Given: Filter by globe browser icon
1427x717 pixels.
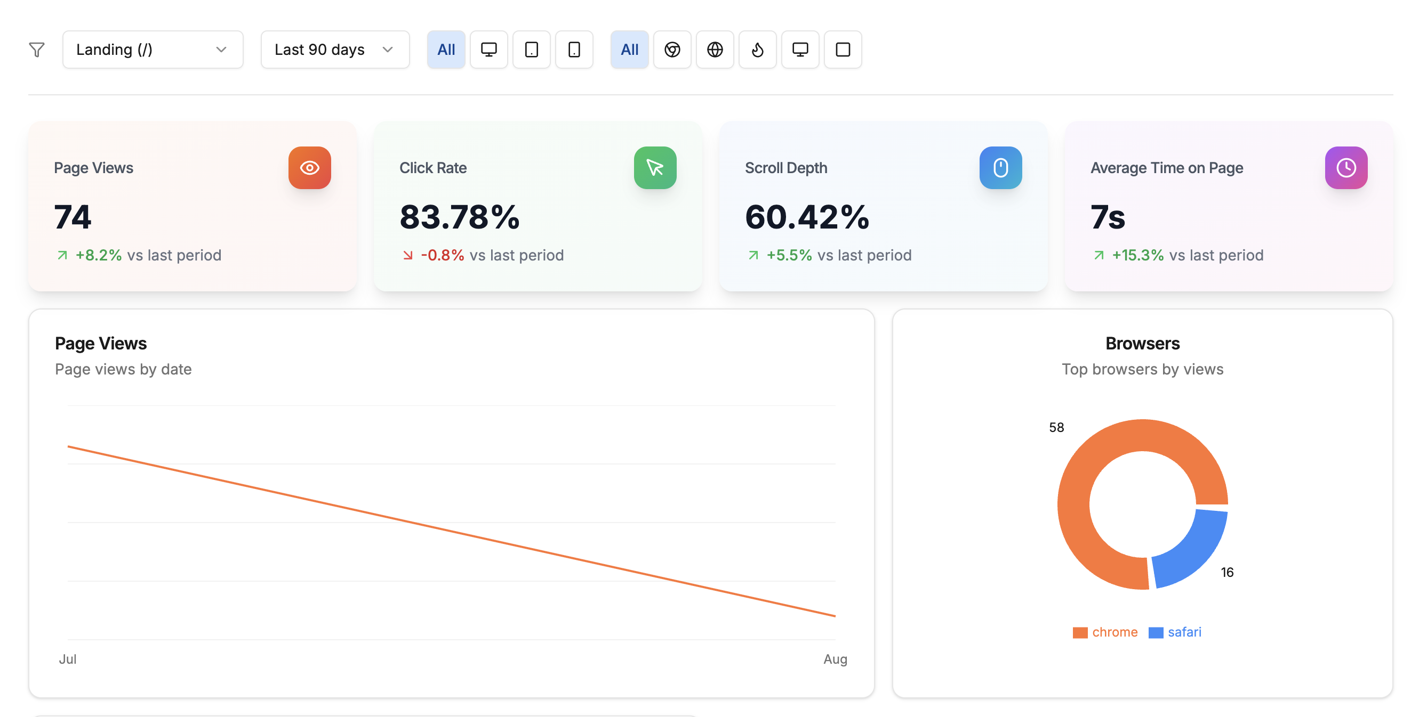Looking at the screenshot, I should (x=715, y=50).
